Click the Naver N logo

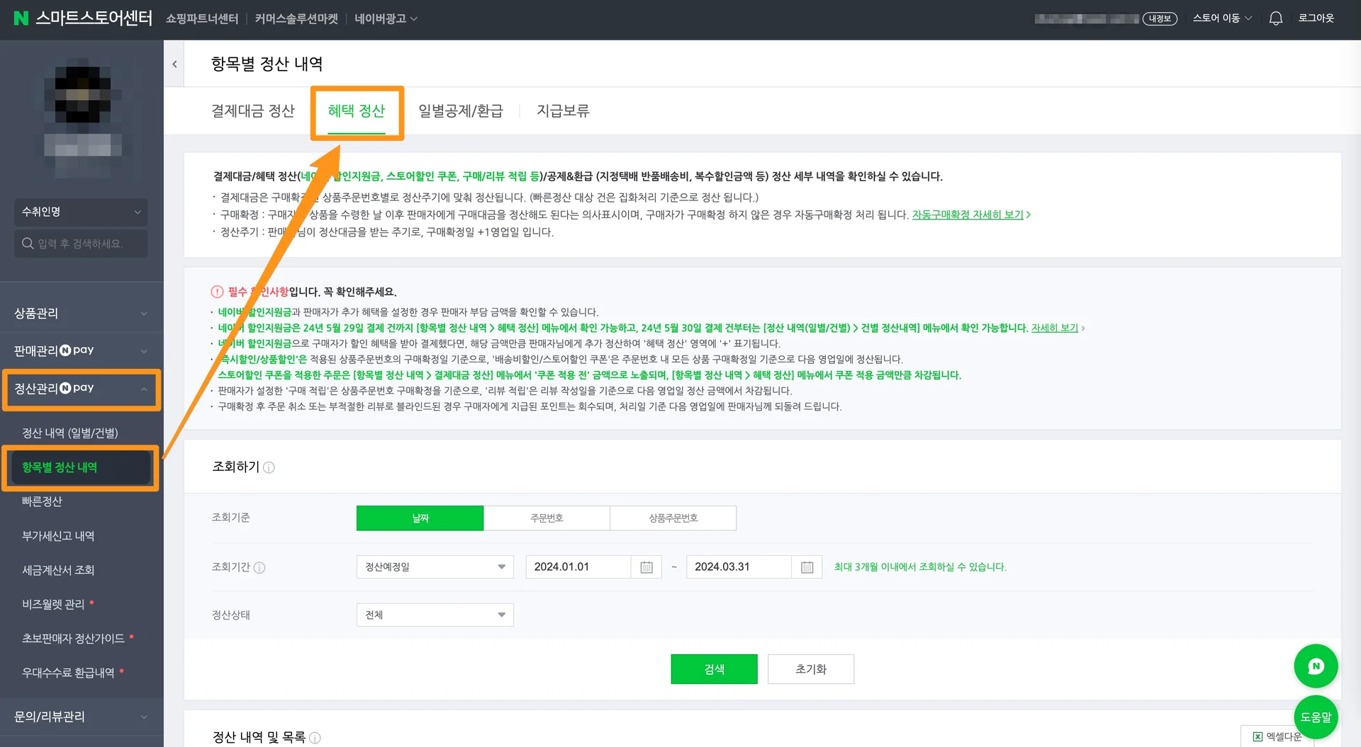tap(21, 18)
